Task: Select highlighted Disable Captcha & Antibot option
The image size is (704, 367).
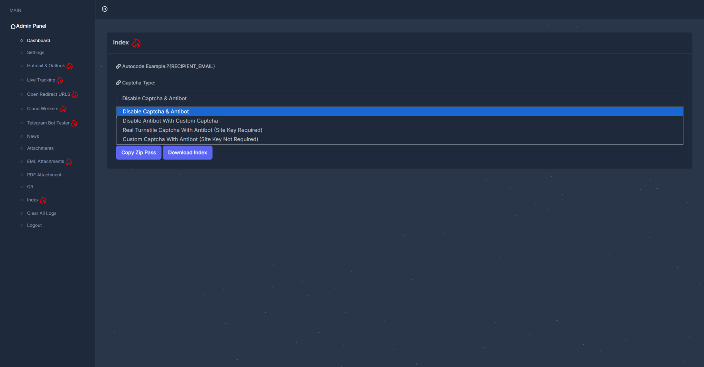Action: coord(156,112)
